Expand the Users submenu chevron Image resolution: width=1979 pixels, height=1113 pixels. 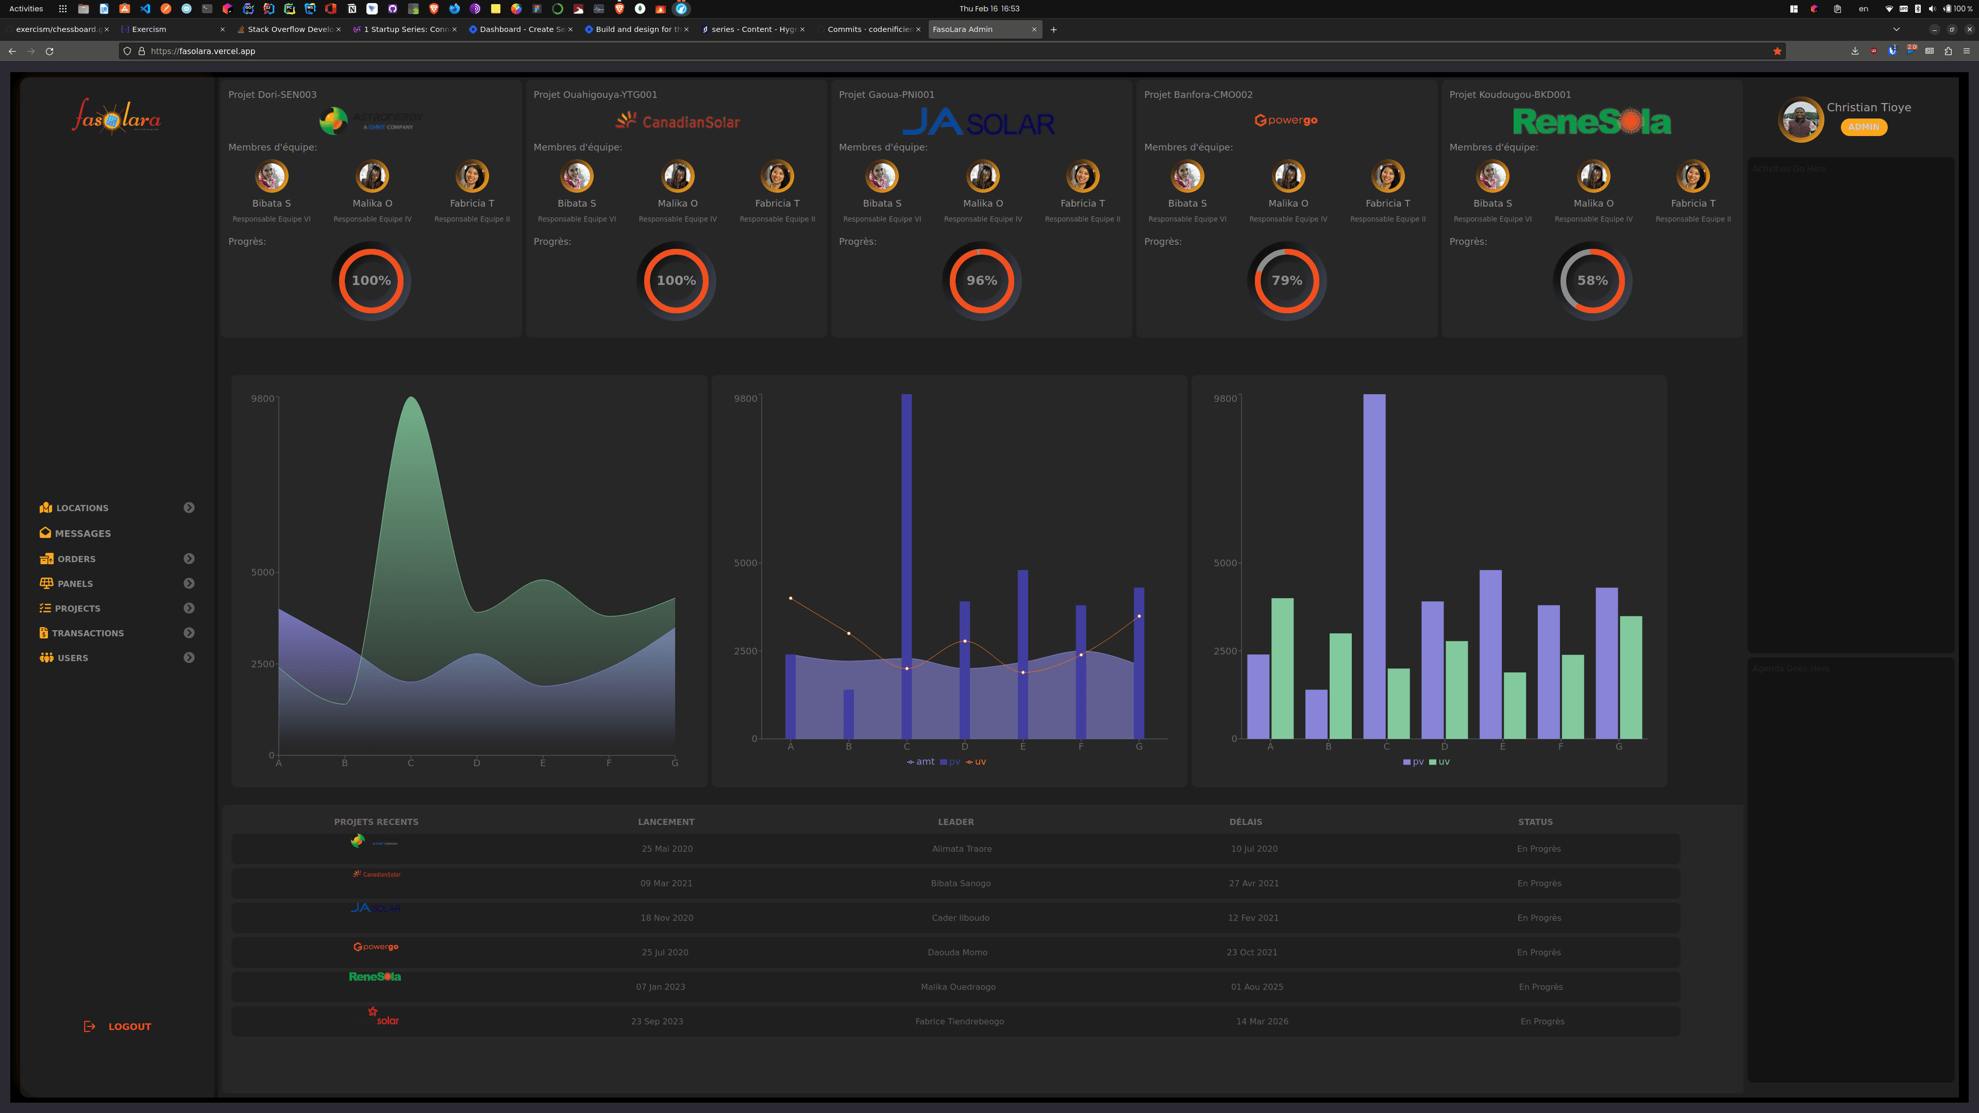tap(189, 657)
